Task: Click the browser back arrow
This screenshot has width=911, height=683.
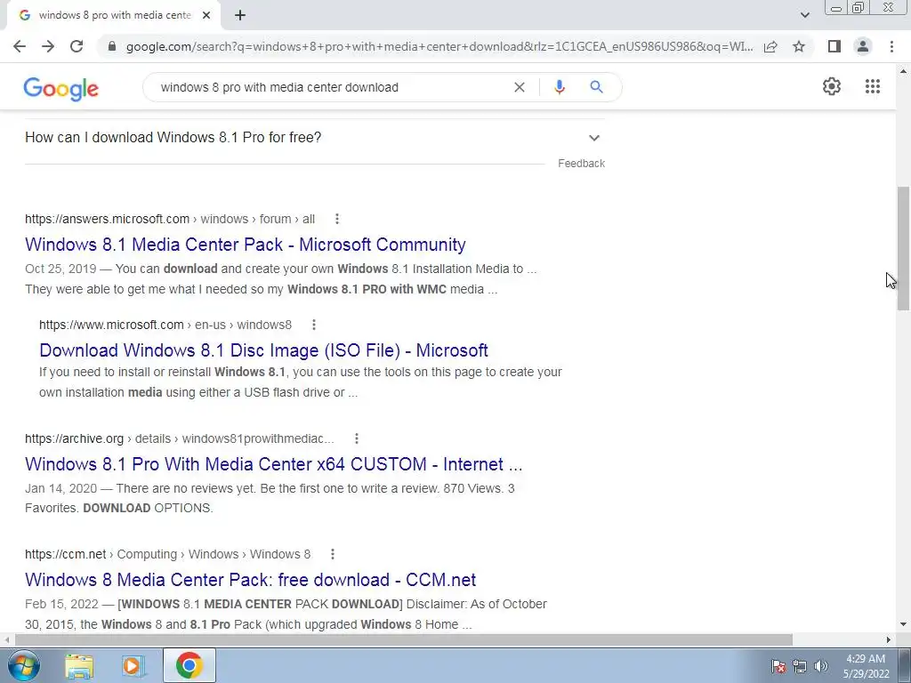Action: (20, 46)
